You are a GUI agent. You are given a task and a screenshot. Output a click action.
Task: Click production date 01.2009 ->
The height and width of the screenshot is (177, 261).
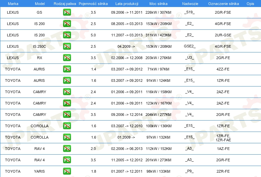[126, 137]
